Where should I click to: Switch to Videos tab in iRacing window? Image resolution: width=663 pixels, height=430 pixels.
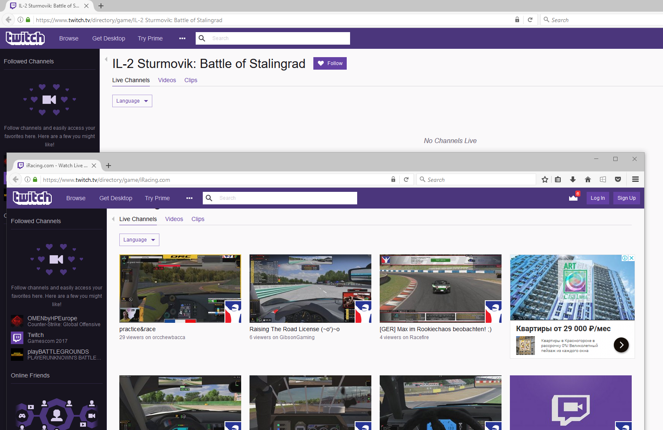[x=174, y=219]
